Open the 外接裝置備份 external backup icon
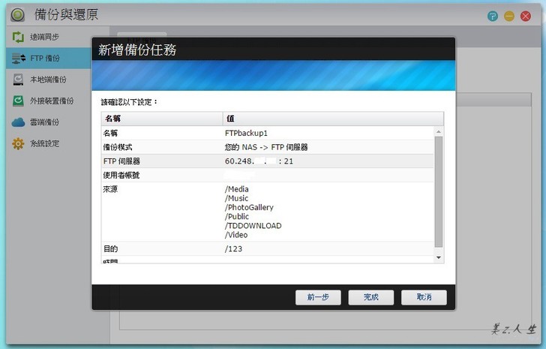 18,101
